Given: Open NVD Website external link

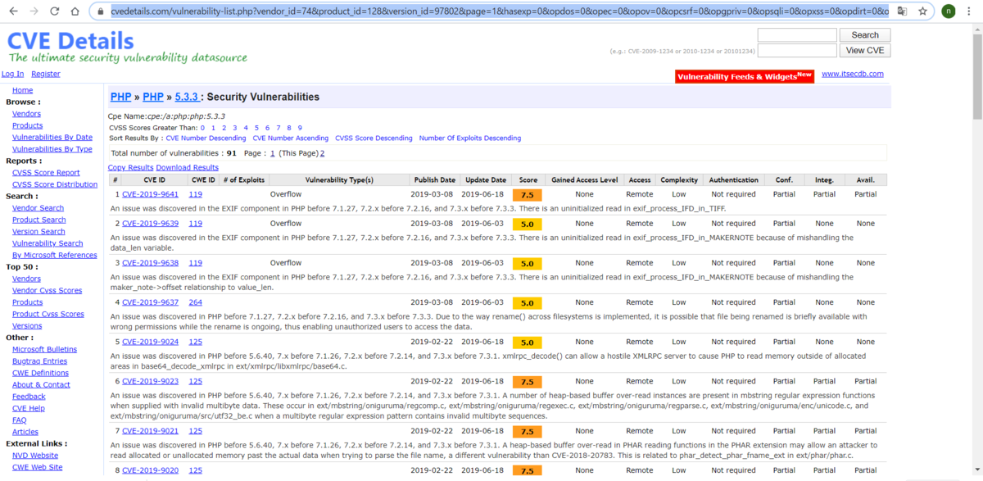Looking at the screenshot, I should [x=35, y=456].
